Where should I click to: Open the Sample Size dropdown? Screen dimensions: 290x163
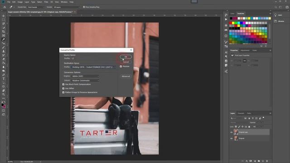pyautogui.click(x=36, y=7)
